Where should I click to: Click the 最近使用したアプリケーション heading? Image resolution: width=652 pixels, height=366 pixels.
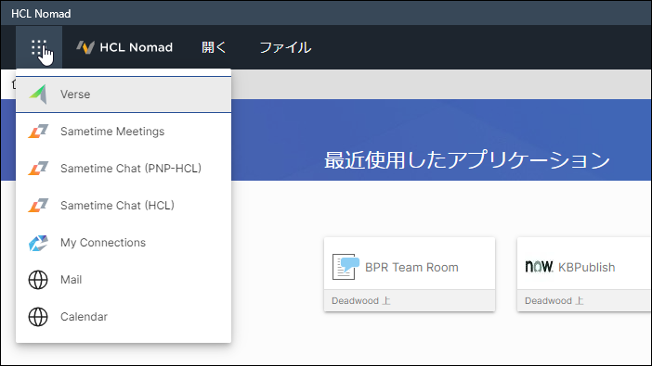[x=466, y=160]
